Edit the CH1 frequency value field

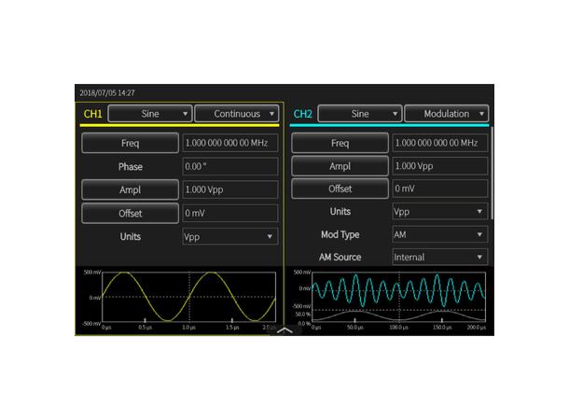[229, 143]
